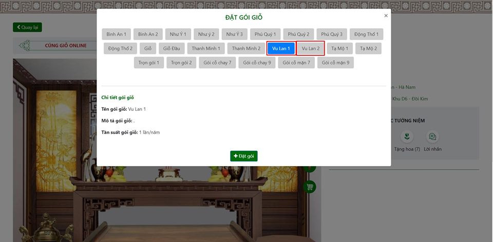Click the Tặng hoa flower icon
This screenshot has height=242, width=493.
(x=407, y=137)
